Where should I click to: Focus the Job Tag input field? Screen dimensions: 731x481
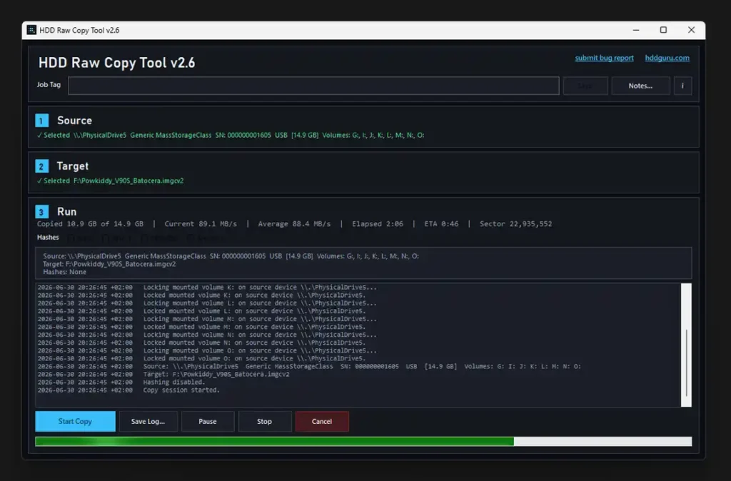point(313,86)
